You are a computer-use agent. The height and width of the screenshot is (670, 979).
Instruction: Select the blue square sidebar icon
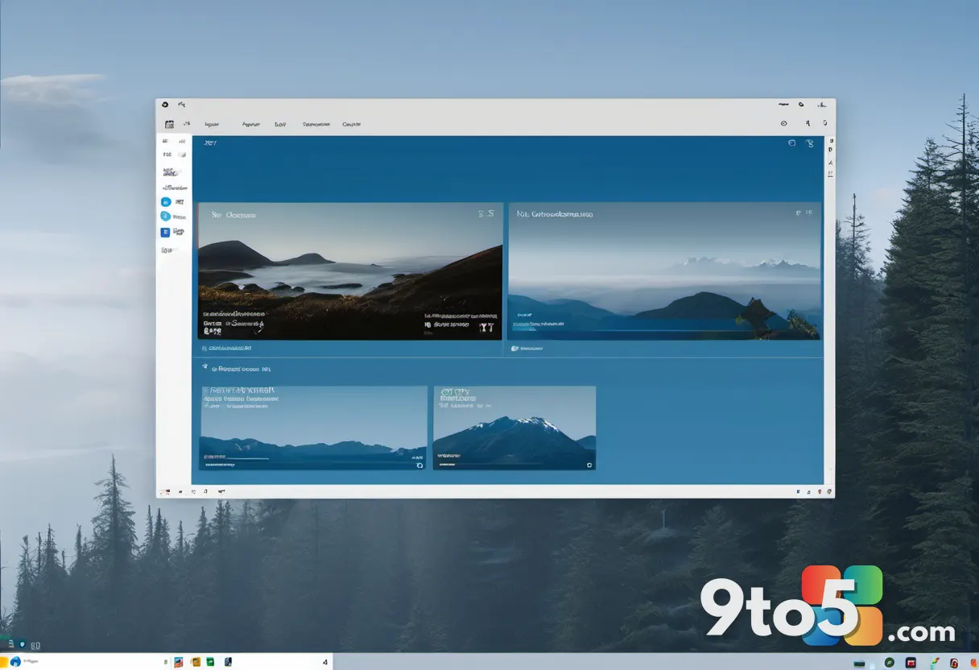tap(166, 232)
